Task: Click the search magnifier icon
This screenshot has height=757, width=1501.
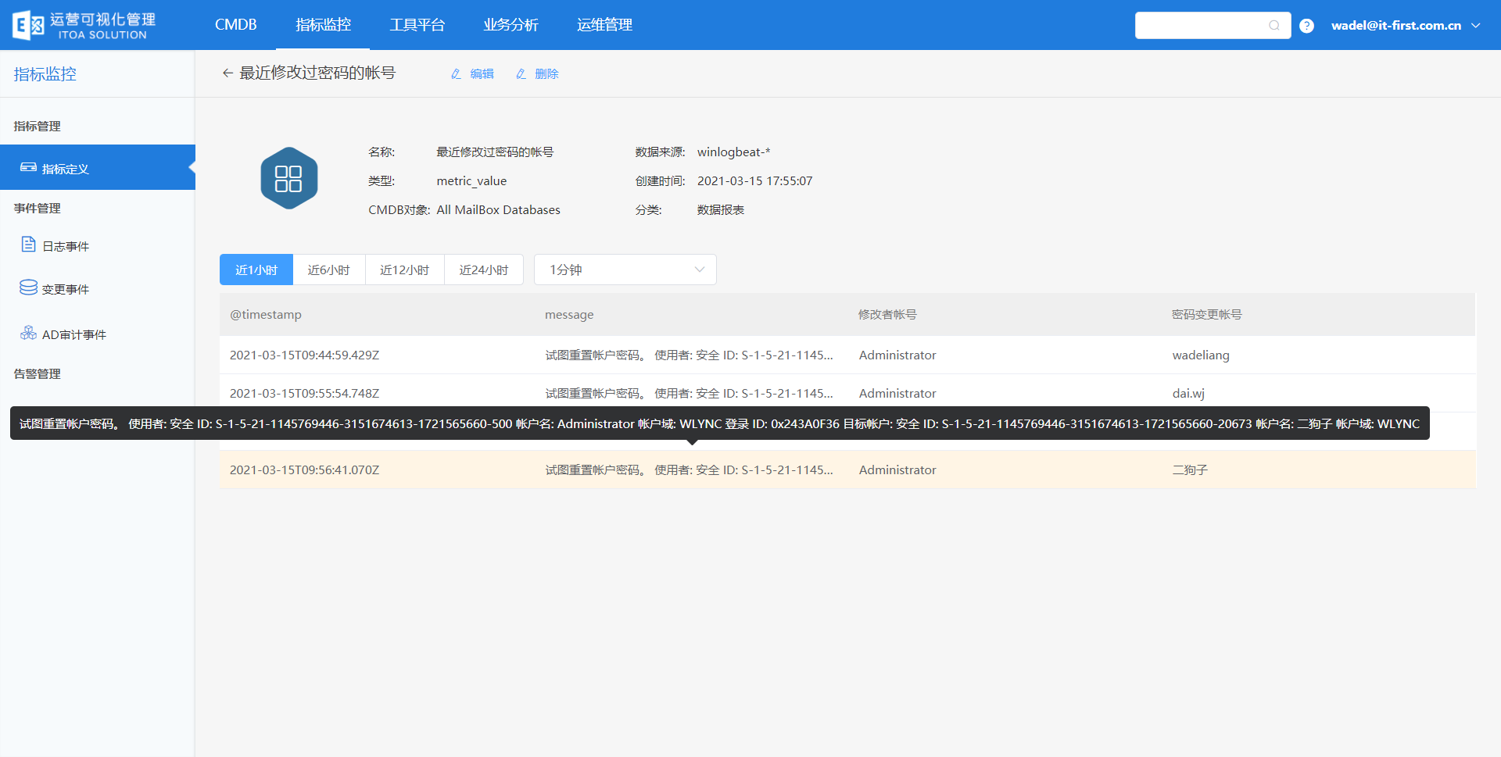Action: pos(1274,26)
